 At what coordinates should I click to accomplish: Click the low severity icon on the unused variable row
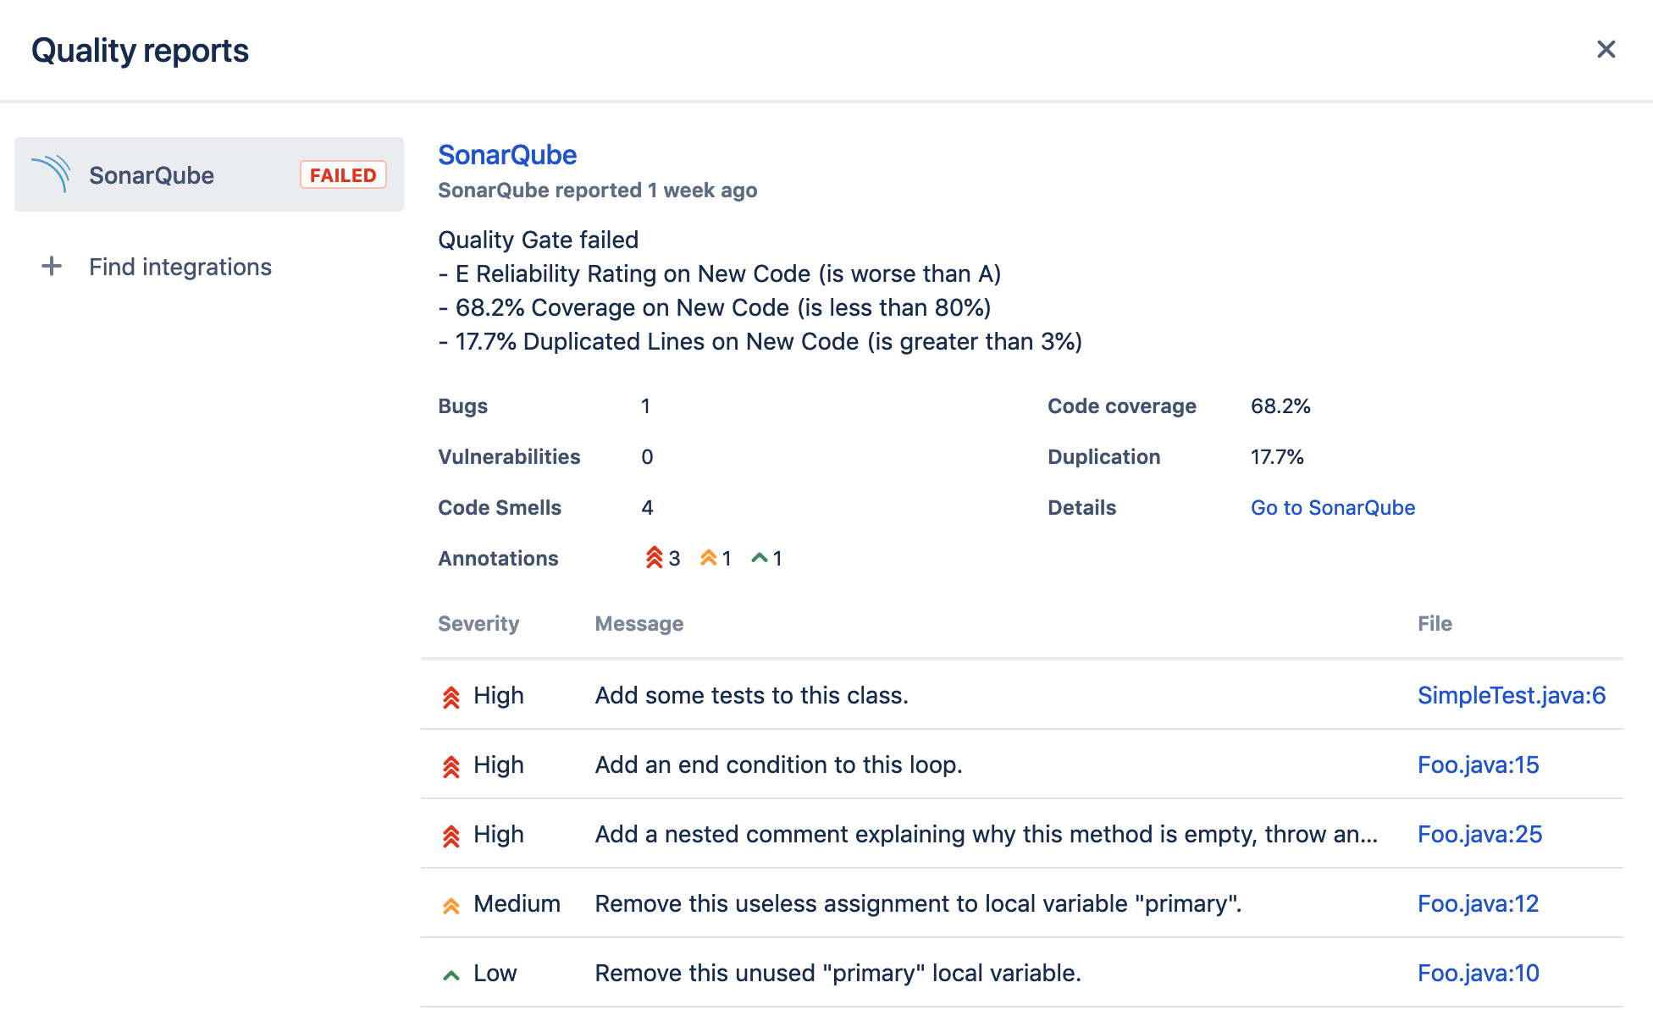click(450, 973)
